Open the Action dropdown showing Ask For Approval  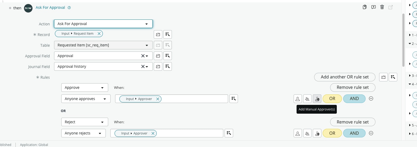coord(103,24)
